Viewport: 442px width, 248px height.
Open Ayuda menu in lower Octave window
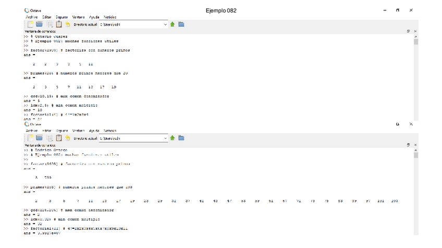pos(94,130)
